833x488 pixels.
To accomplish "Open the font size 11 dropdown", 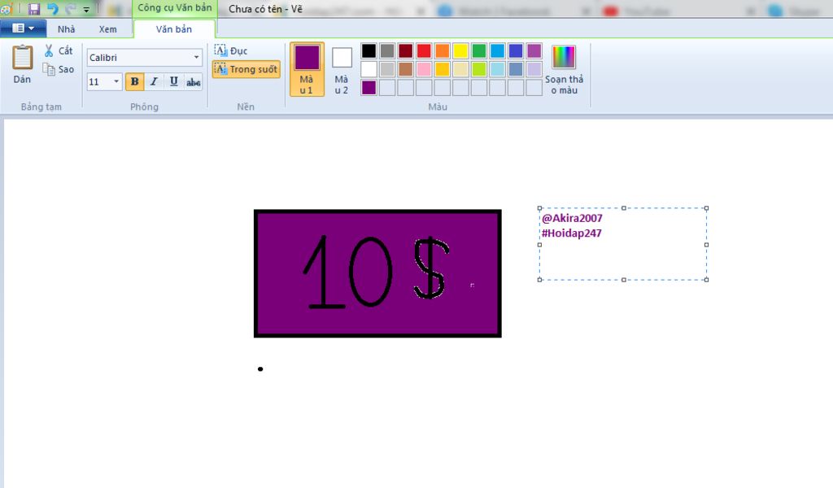I will tap(116, 81).
